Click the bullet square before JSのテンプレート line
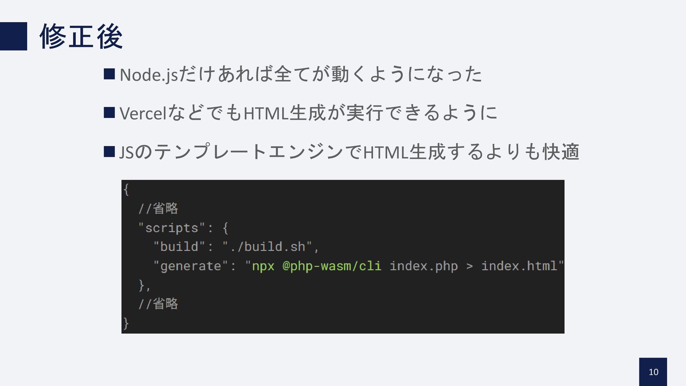The height and width of the screenshot is (386, 686). [x=109, y=152]
